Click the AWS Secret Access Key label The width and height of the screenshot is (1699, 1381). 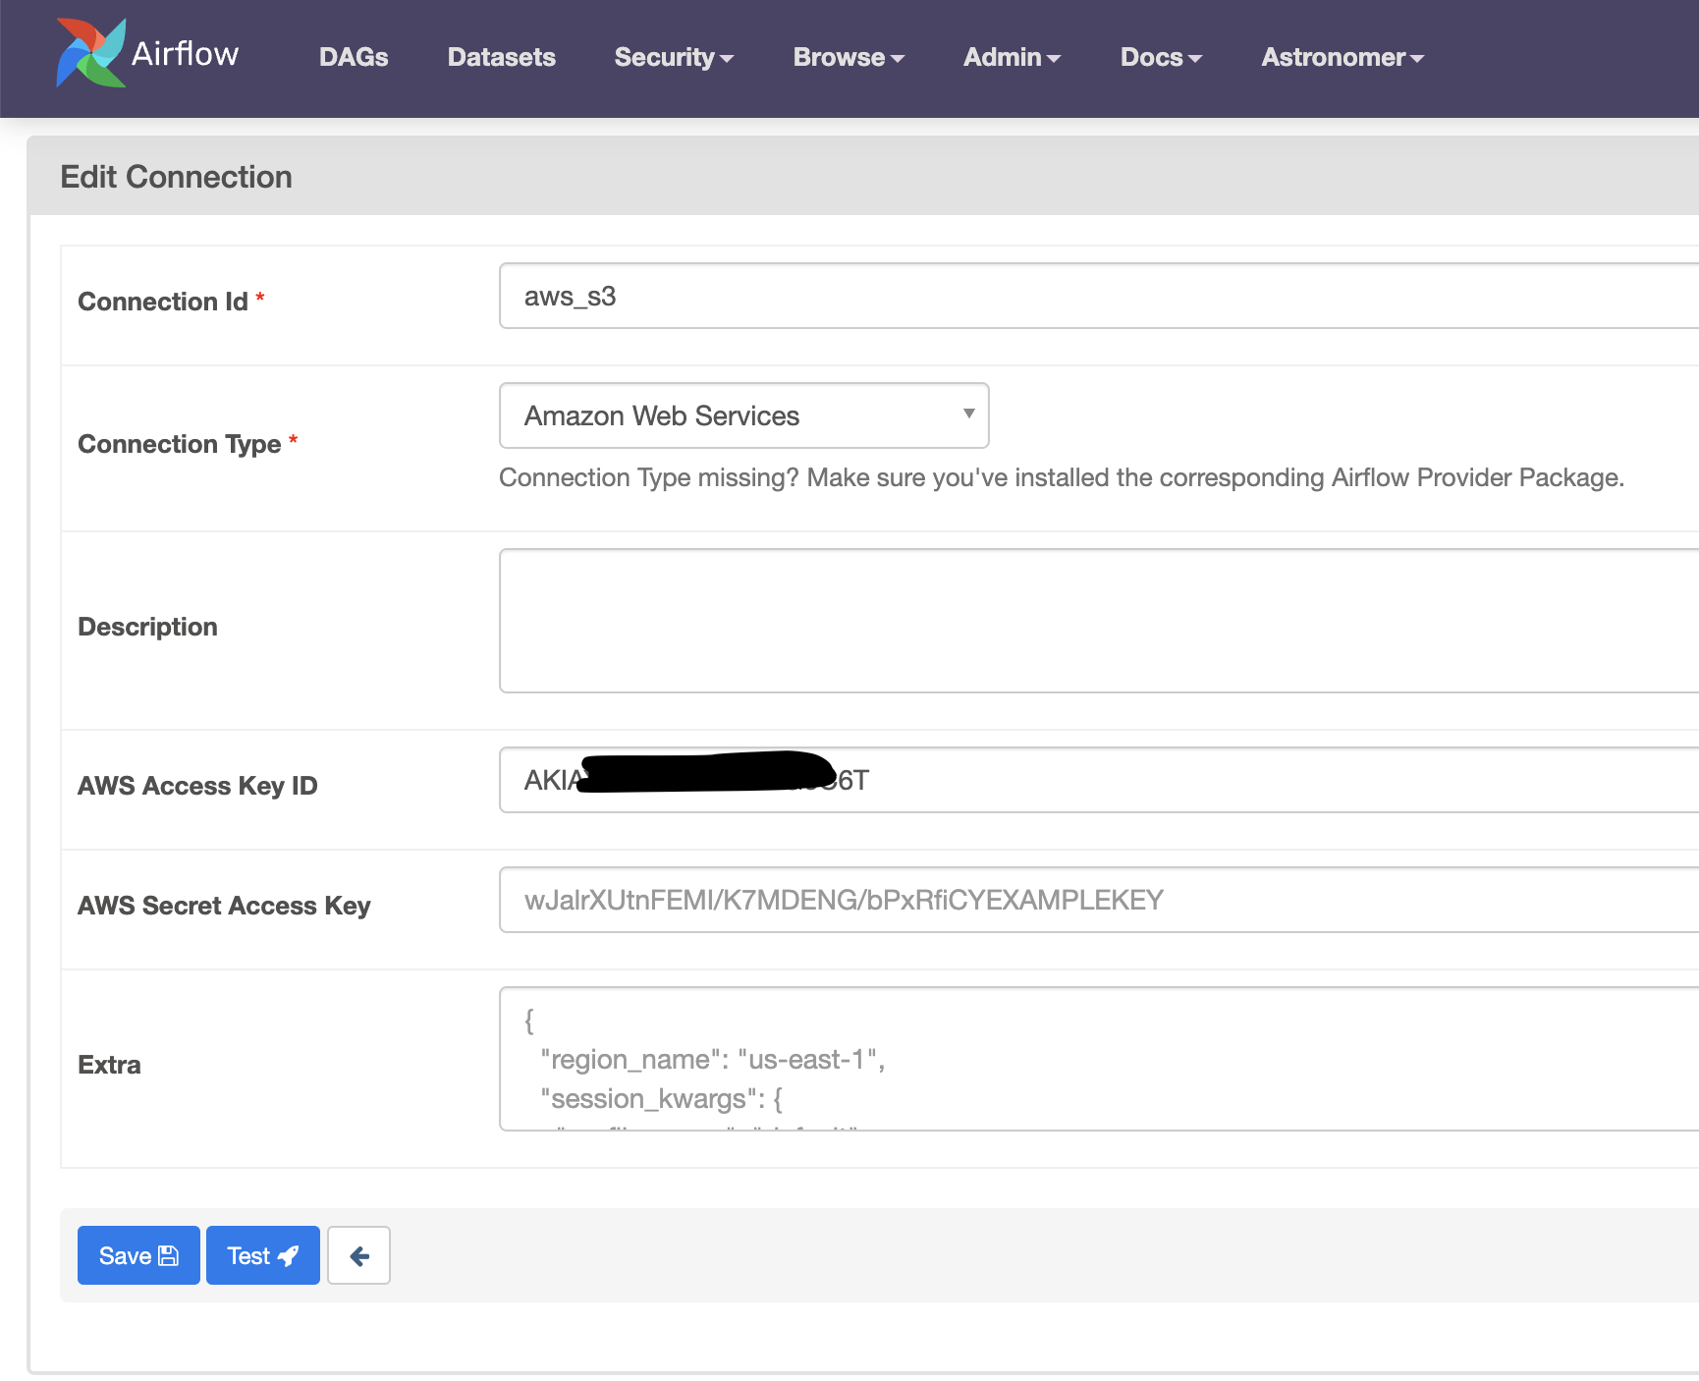224,906
